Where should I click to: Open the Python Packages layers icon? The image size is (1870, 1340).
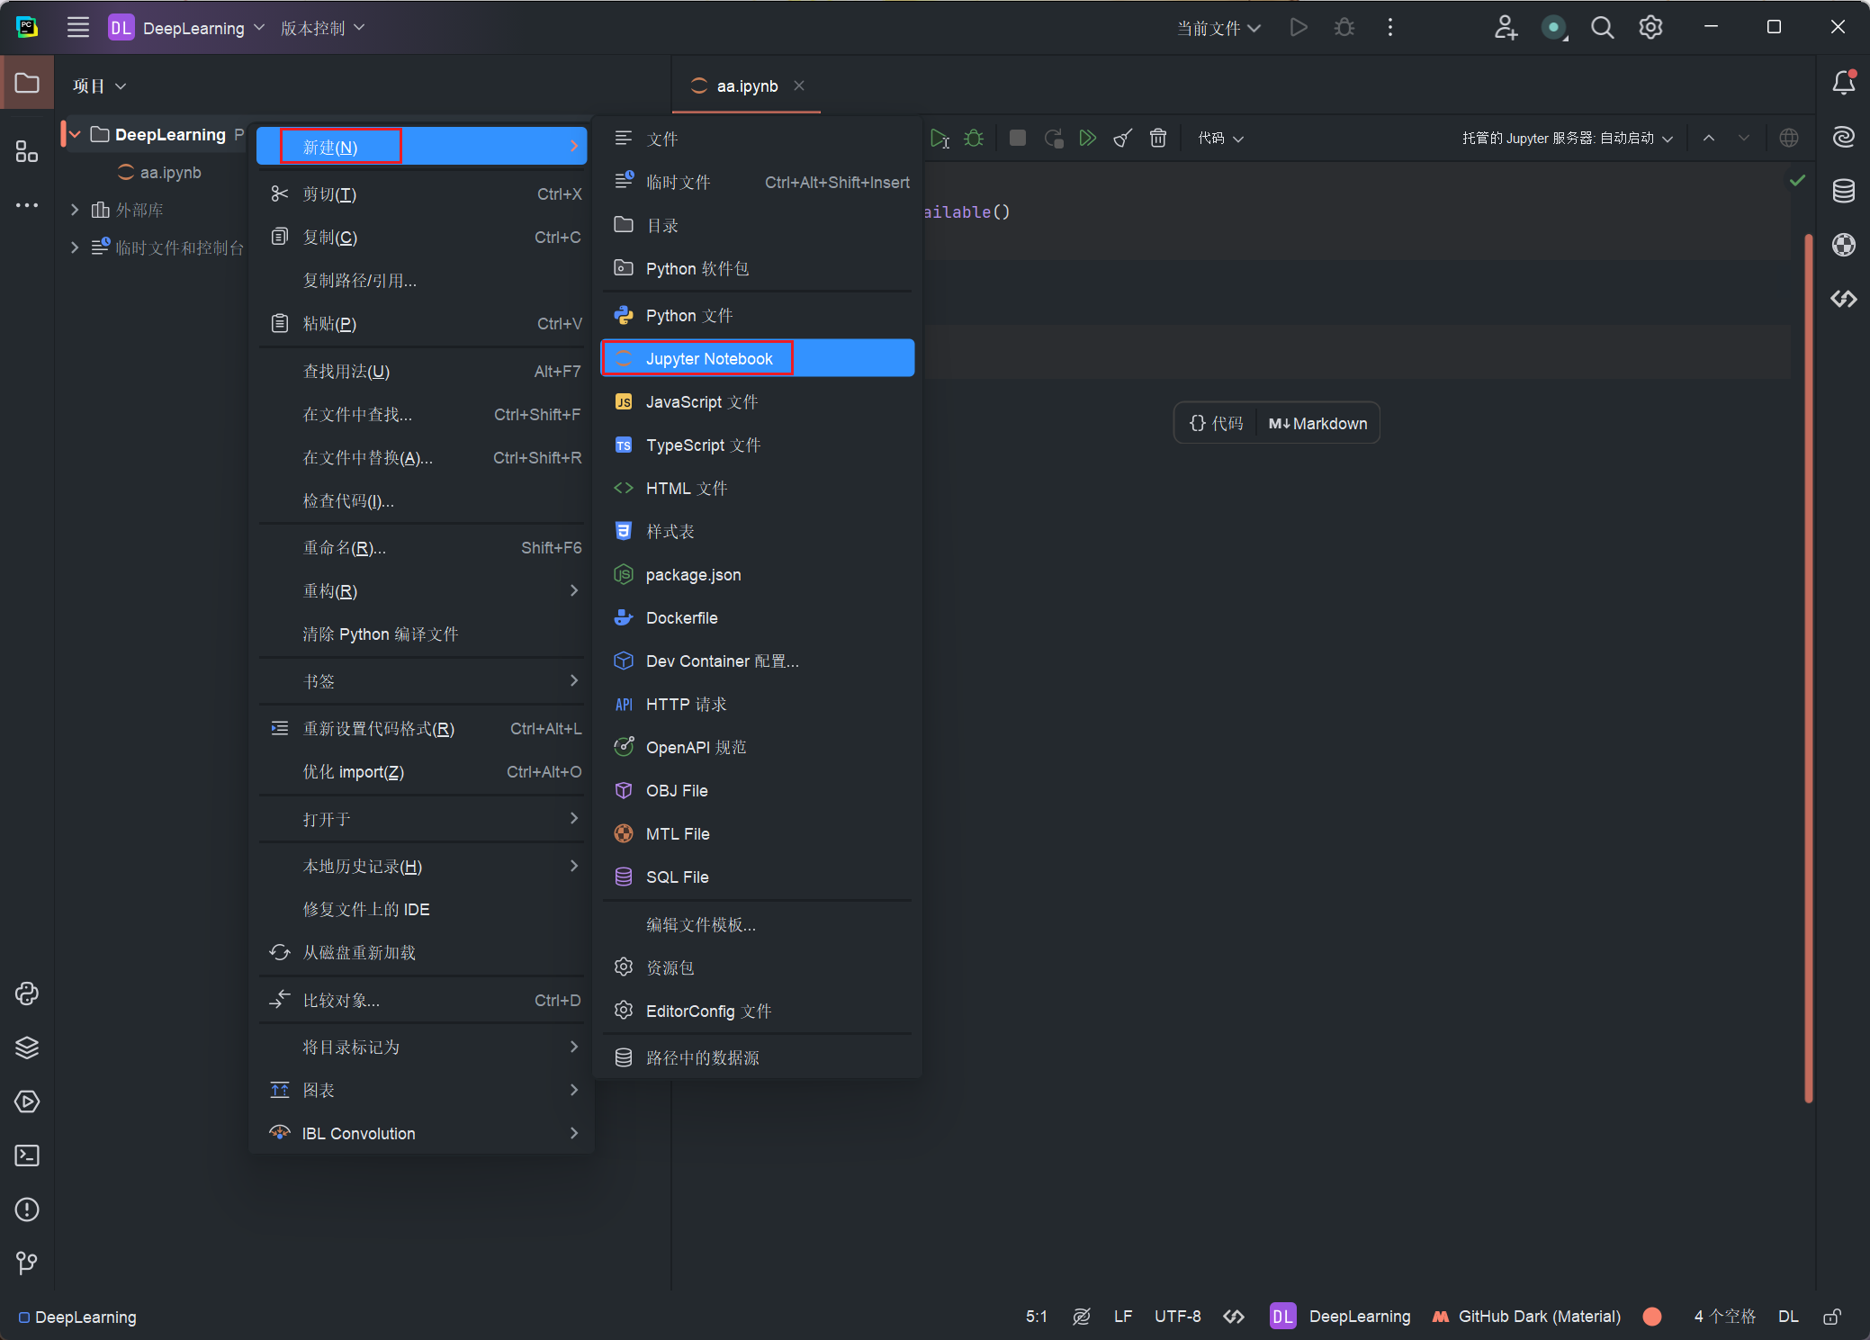(x=27, y=1048)
